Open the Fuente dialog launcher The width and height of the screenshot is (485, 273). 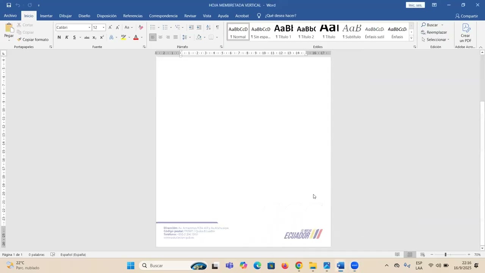coord(144,47)
